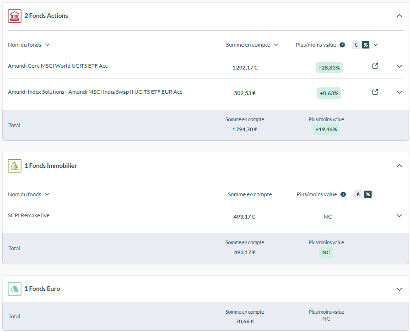410x332 pixels.
Task: Click info icon beside Plus/moins value in Actions
Action: (x=342, y=45)
